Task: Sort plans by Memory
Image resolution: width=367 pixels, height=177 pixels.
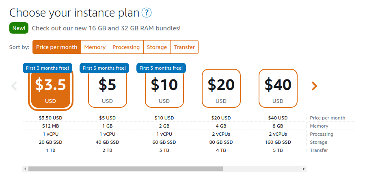Action: [x=95, y=47]
